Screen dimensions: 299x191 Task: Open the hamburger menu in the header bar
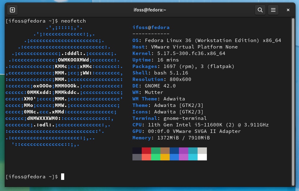pos(273,10)
